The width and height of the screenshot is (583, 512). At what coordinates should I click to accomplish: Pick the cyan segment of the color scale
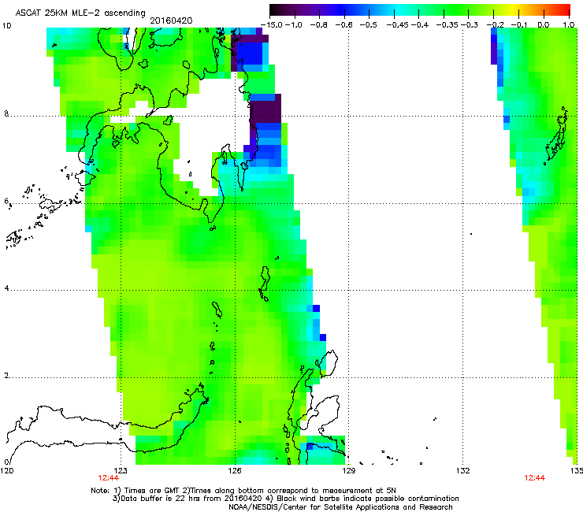[399, 10]
